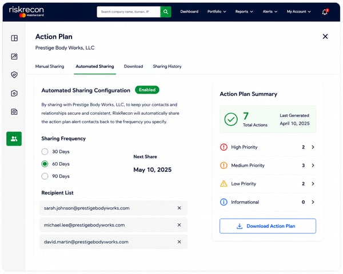Click the Medium Priority label
The width and height of the screenshot is (343, 274).
248,166
